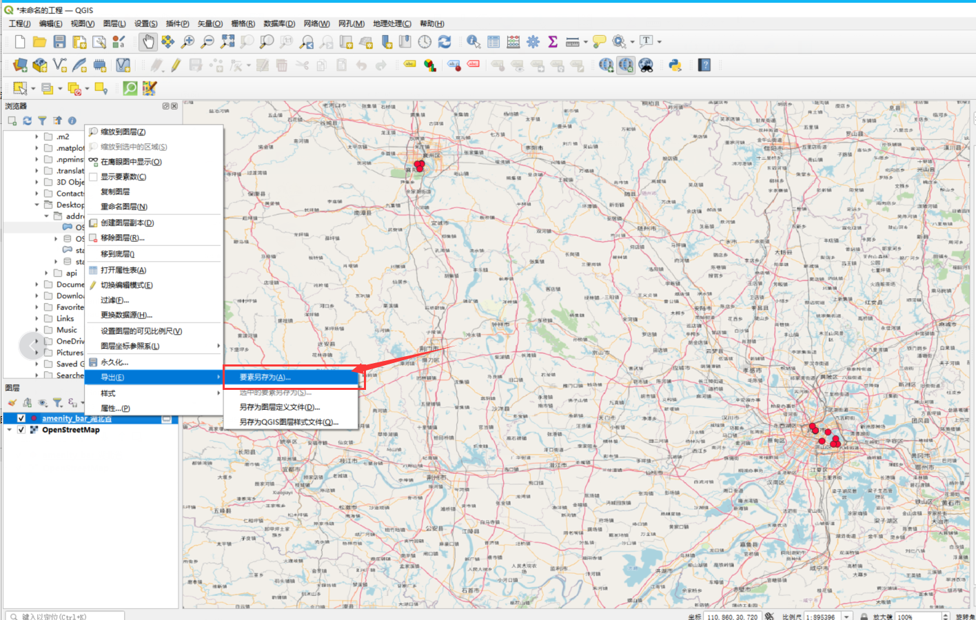Create a new project with blank page icon
The width and height of the screenshot is (976, 620).
coord(20,42)
